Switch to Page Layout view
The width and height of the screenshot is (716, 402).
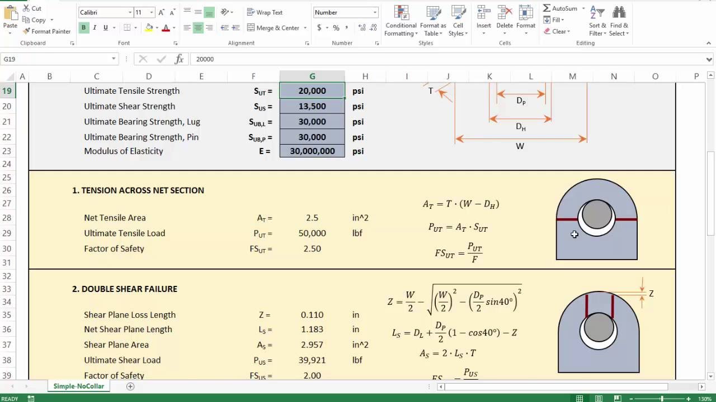(599, 398)
